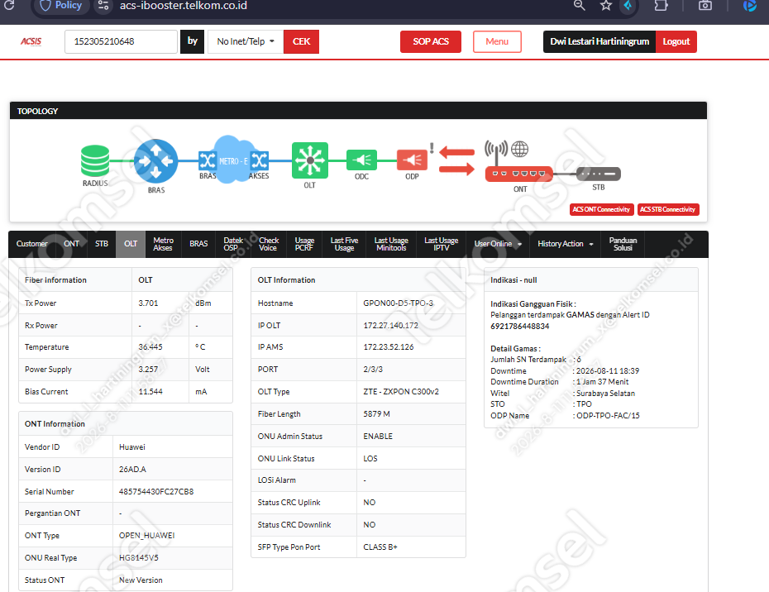Select the red ODP icon
Viewport: 769px width, 592px height.
412,160
